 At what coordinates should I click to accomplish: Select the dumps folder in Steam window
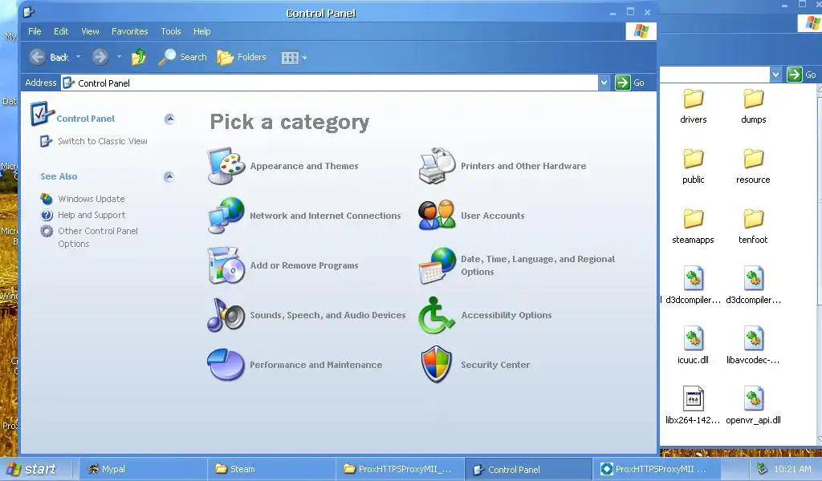click(x=753, y=107)
